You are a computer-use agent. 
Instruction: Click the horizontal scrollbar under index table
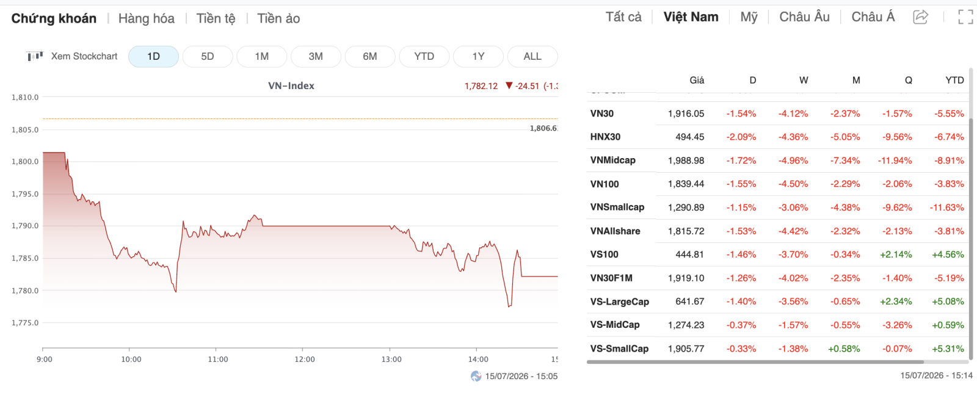point(755,362)
